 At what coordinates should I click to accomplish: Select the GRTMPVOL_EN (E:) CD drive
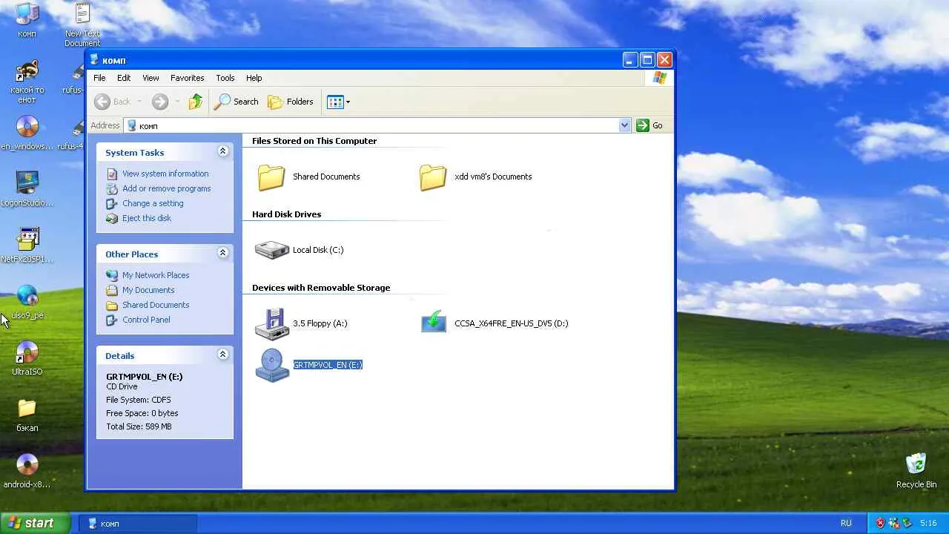[308, 365]
